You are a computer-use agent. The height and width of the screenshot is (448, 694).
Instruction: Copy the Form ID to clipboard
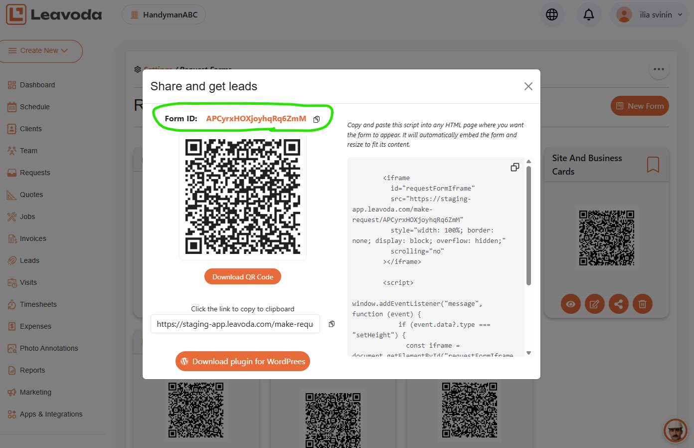(x=317, y=119)
